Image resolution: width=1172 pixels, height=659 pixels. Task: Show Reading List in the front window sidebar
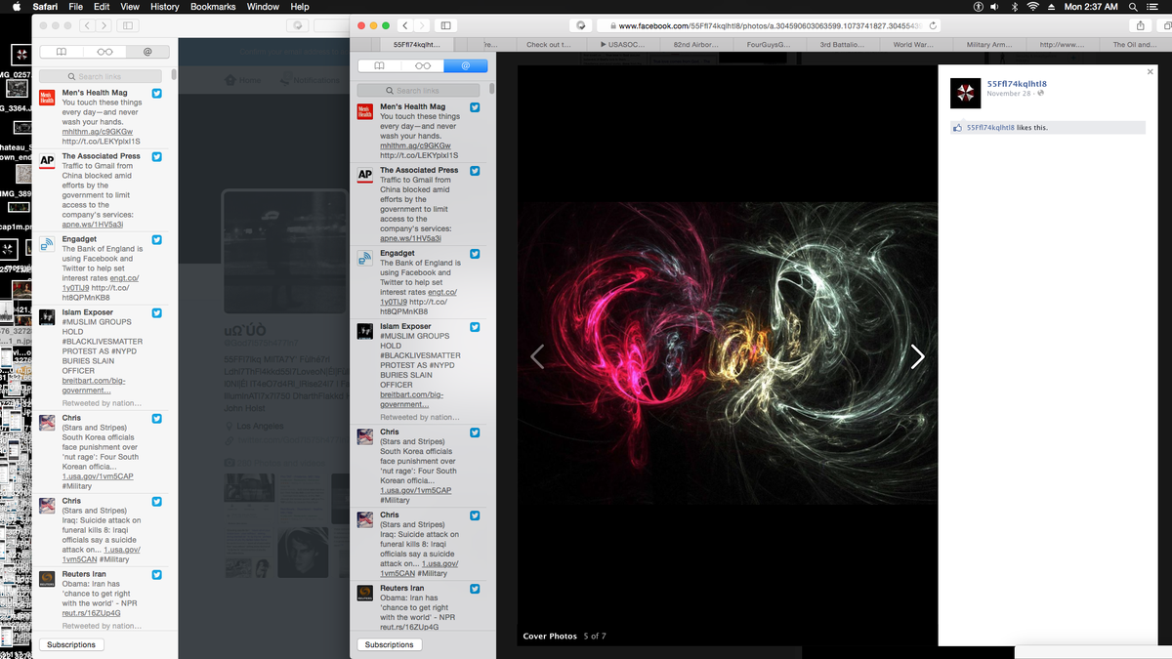point(423,65)
